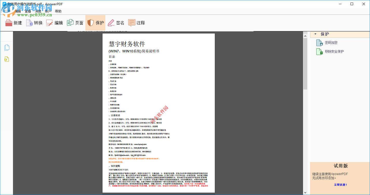The height and width of the screenshot is (195, 370).
Task: Open the 账户 menu item
Action: click(47, 11)
